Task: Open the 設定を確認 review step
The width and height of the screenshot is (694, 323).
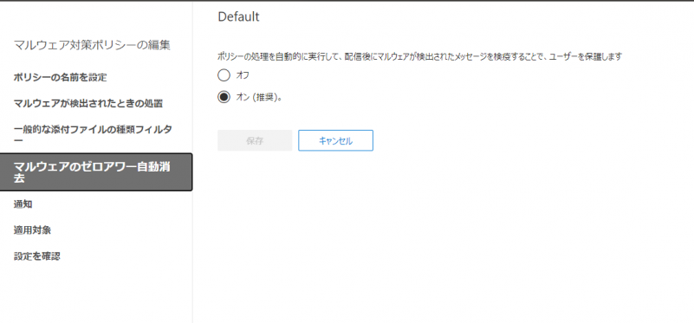Action: 36,256
